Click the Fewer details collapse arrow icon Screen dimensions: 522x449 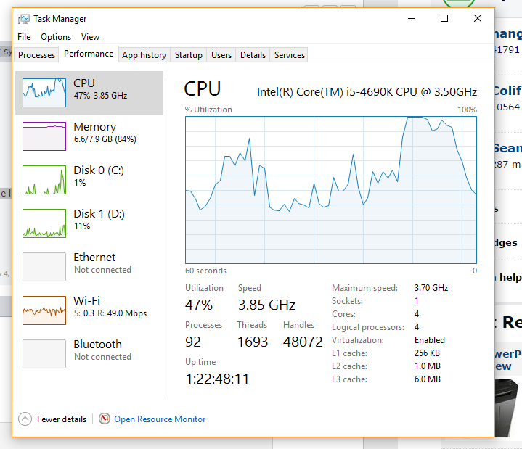point(25,419)
